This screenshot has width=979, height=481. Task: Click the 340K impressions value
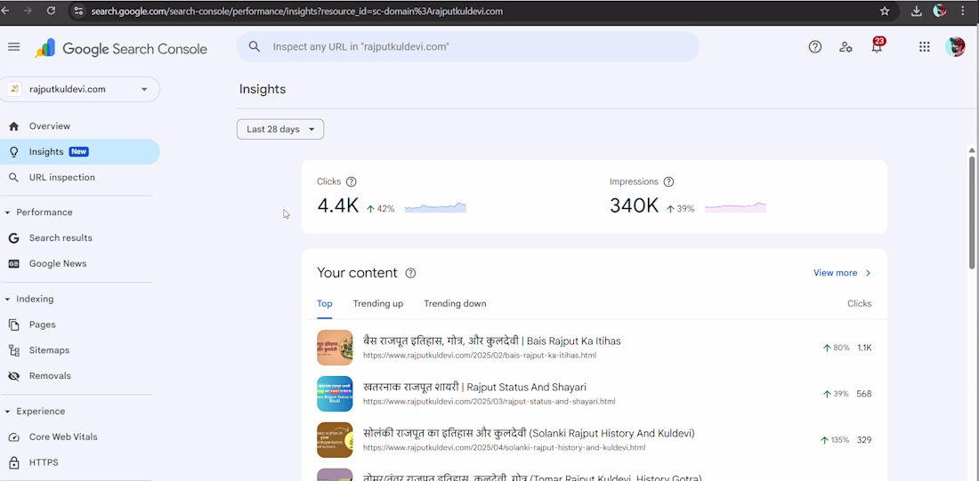pyautogui.click(x=634, y=206)
